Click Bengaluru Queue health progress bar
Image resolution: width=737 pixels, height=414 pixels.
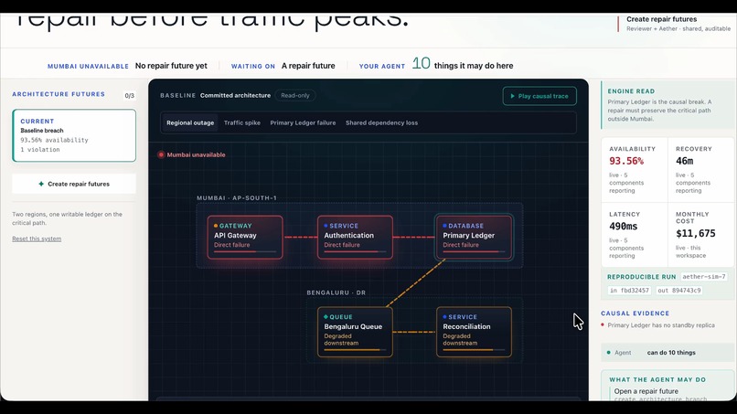pos(355,350)
